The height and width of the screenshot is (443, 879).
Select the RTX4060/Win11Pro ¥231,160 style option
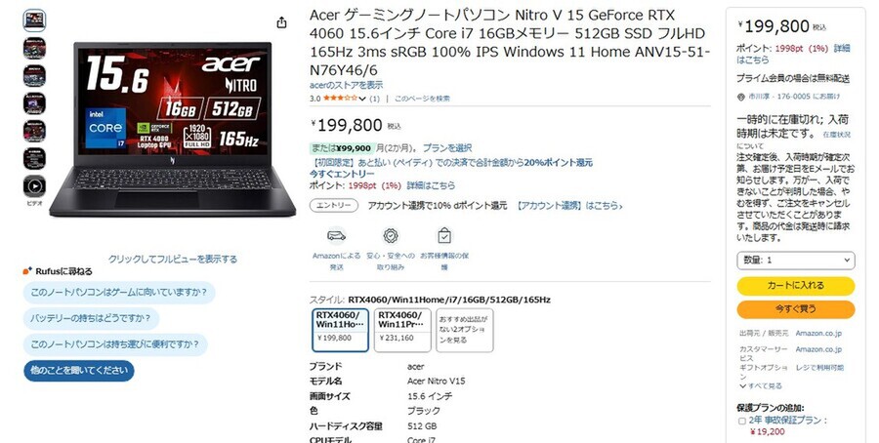[x=402, y=330]
